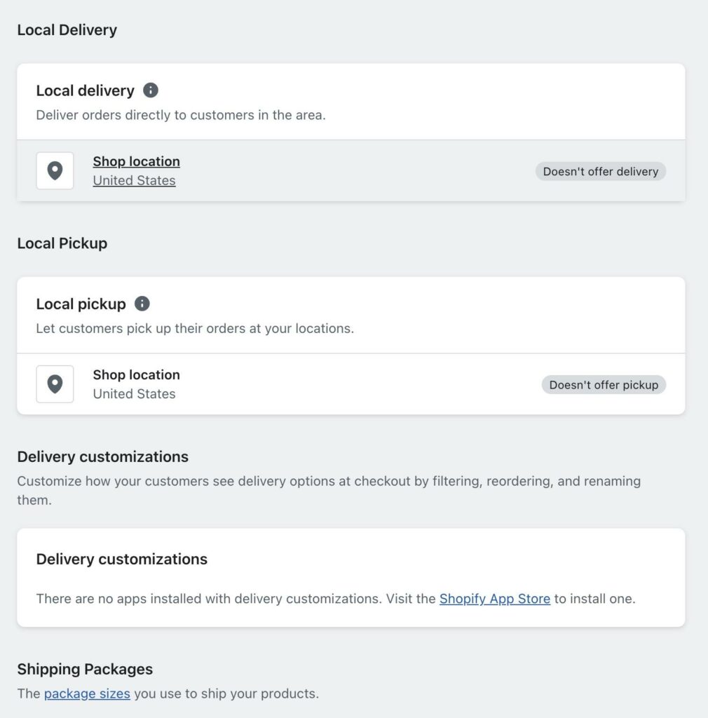Click "Deliver orders directly to customers" description

click(x=180, y=115)
